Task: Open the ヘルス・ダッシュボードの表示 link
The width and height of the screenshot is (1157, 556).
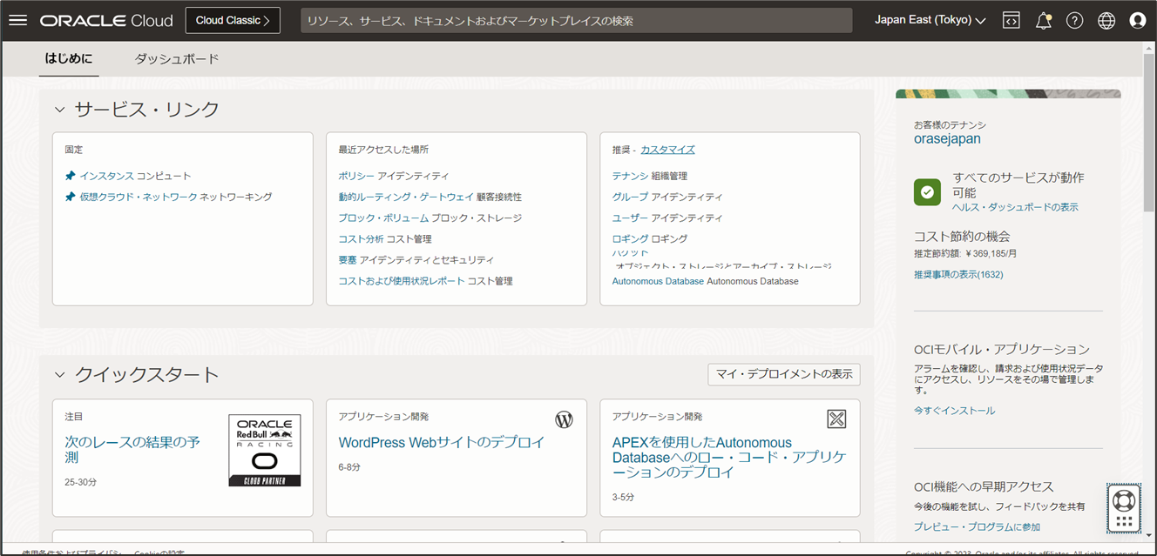Action: tap(1015, 207)
